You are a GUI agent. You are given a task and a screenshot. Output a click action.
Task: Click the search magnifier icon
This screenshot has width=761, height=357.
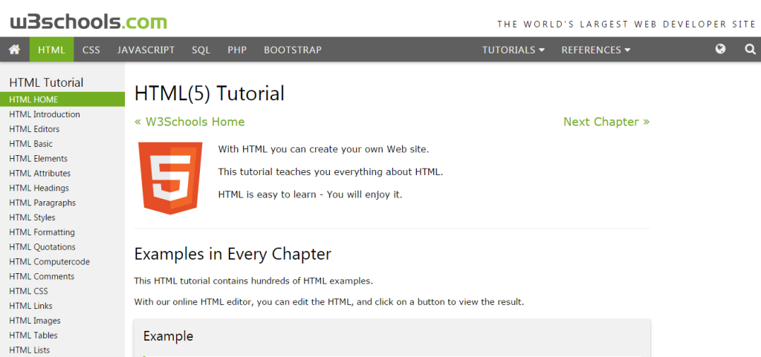[750, 50]
